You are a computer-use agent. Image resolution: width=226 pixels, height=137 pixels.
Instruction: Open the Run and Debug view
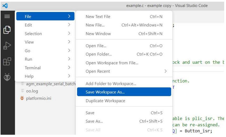[7, 46]
